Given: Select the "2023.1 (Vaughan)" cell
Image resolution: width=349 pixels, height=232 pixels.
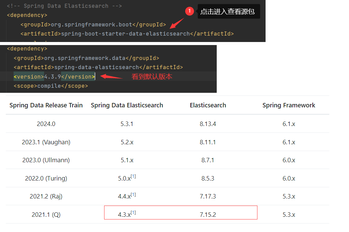Looking at the screenshot, I should [46, 142].
